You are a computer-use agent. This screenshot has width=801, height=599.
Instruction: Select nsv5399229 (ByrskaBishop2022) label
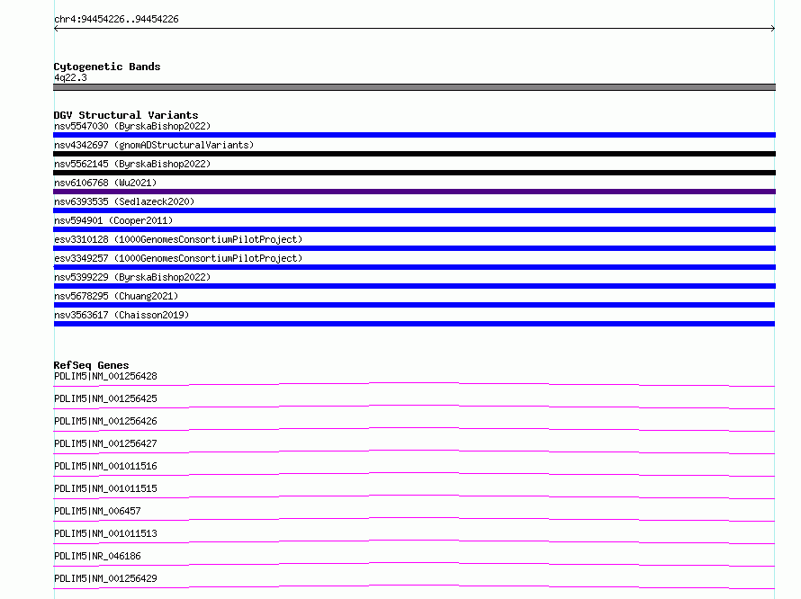[132, 277]
